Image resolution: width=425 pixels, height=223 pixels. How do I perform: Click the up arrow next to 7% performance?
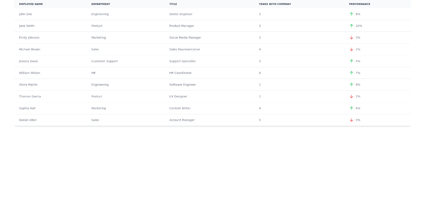click(x=351, y=73)
